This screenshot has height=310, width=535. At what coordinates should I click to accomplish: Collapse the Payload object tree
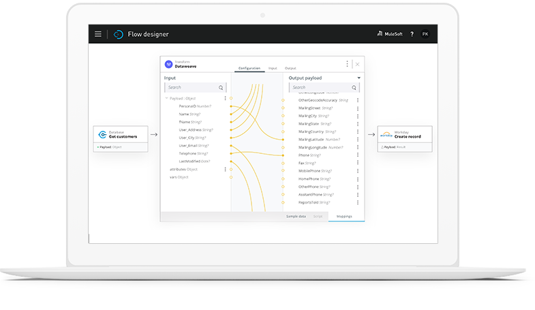(x=166, y=98)
